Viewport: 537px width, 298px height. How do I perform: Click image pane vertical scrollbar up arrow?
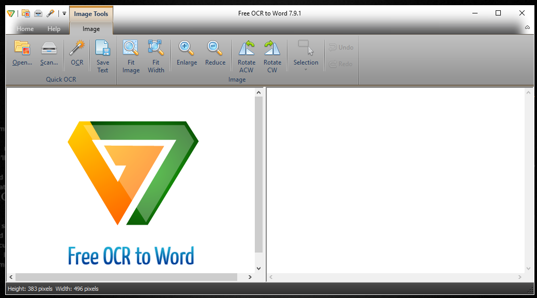click(258, 92)
